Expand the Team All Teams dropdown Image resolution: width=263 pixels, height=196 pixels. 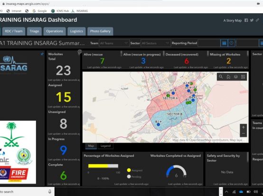coord(114,43)
